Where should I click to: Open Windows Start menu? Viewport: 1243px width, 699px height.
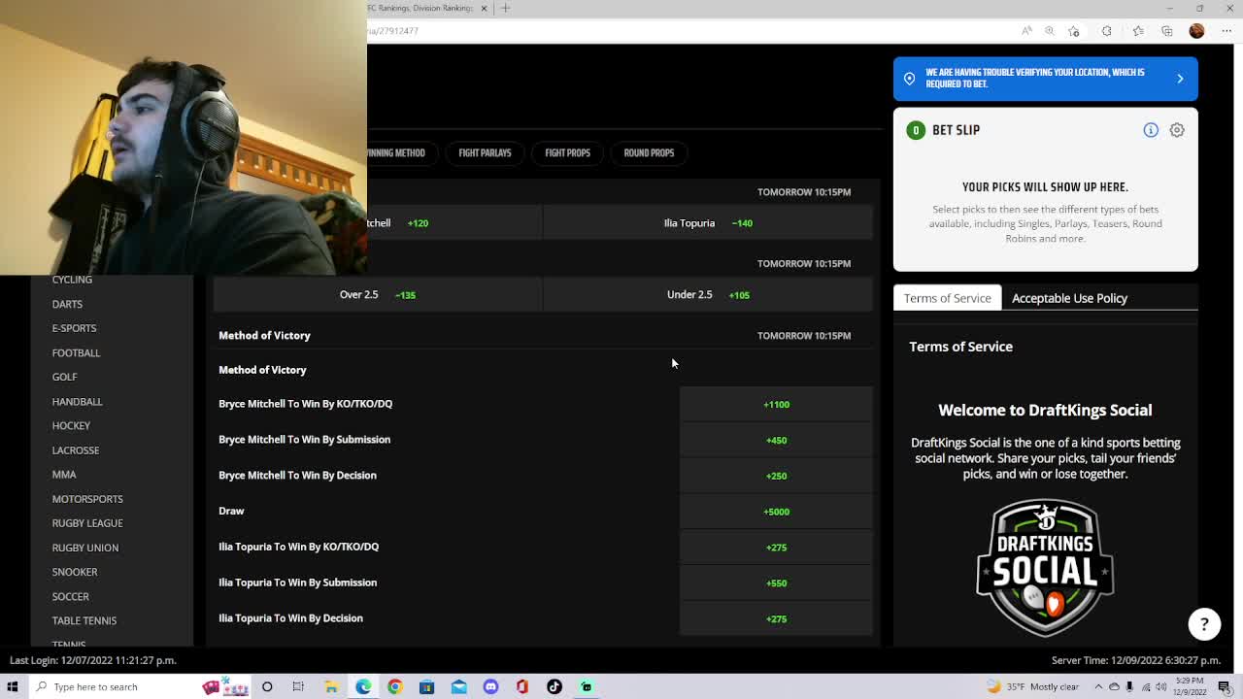13,686
